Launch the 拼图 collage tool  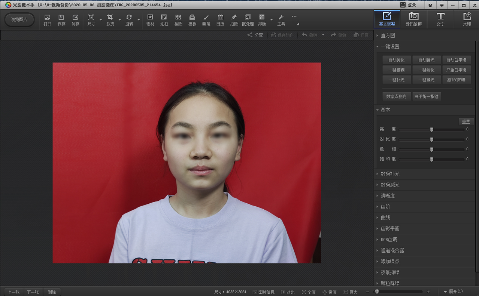point(178,20)
